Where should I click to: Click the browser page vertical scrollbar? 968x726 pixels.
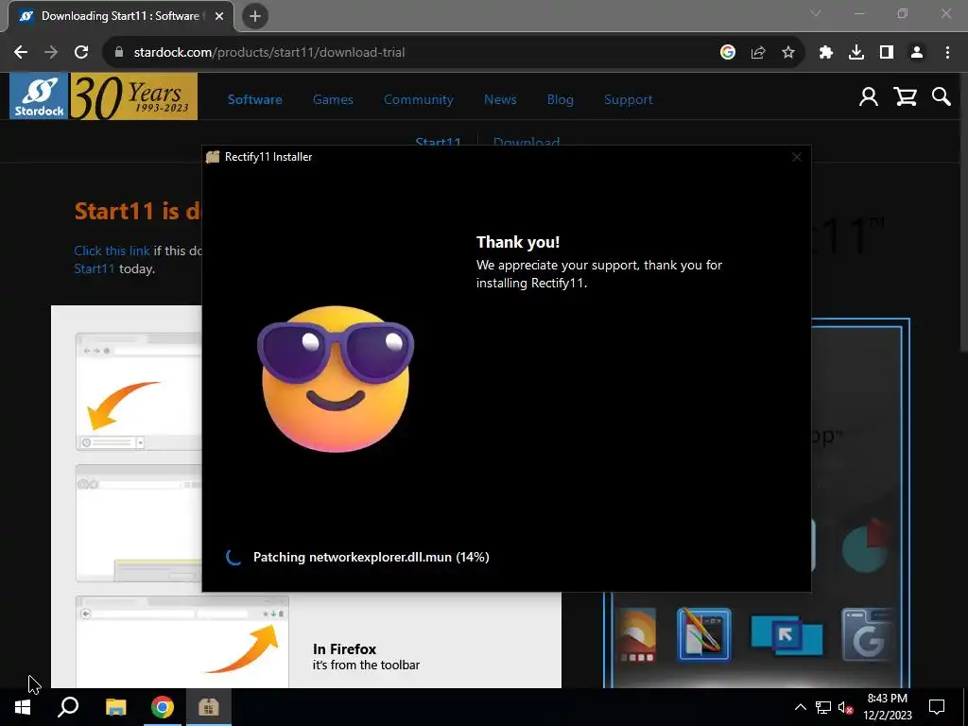pyautogui.click(x=962, y=213)
